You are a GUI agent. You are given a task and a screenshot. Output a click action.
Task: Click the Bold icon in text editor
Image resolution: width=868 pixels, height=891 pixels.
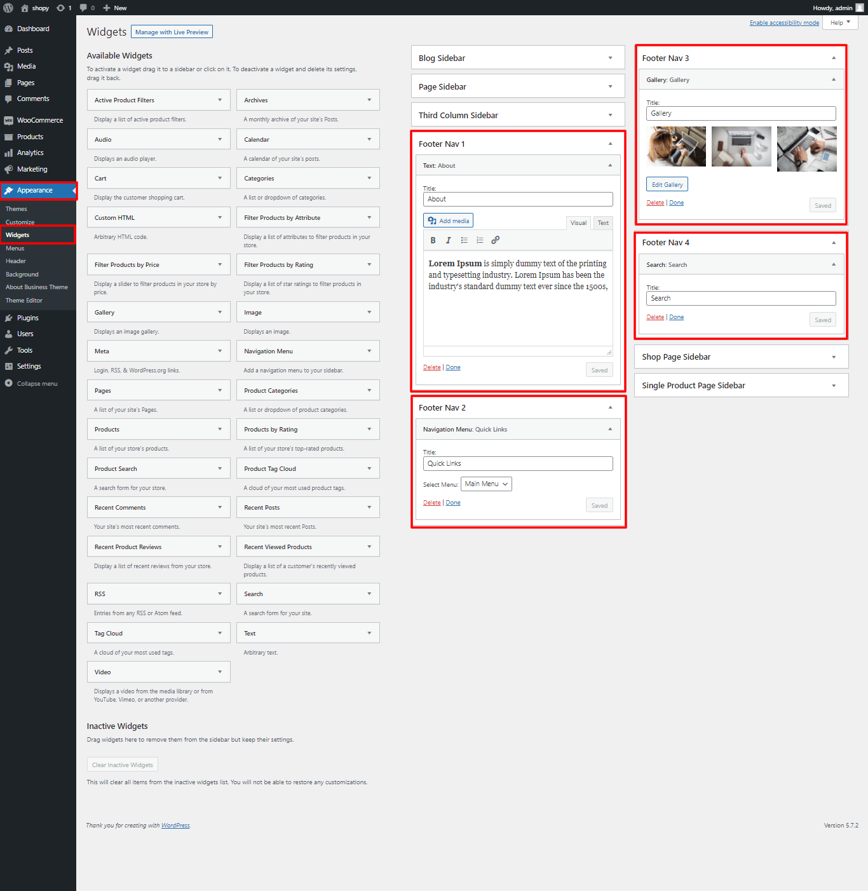433,240
